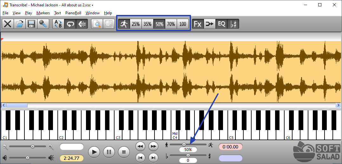342x164 pixels.
Task: Click the zoom out magnifier minus icon
Action: 5,147
